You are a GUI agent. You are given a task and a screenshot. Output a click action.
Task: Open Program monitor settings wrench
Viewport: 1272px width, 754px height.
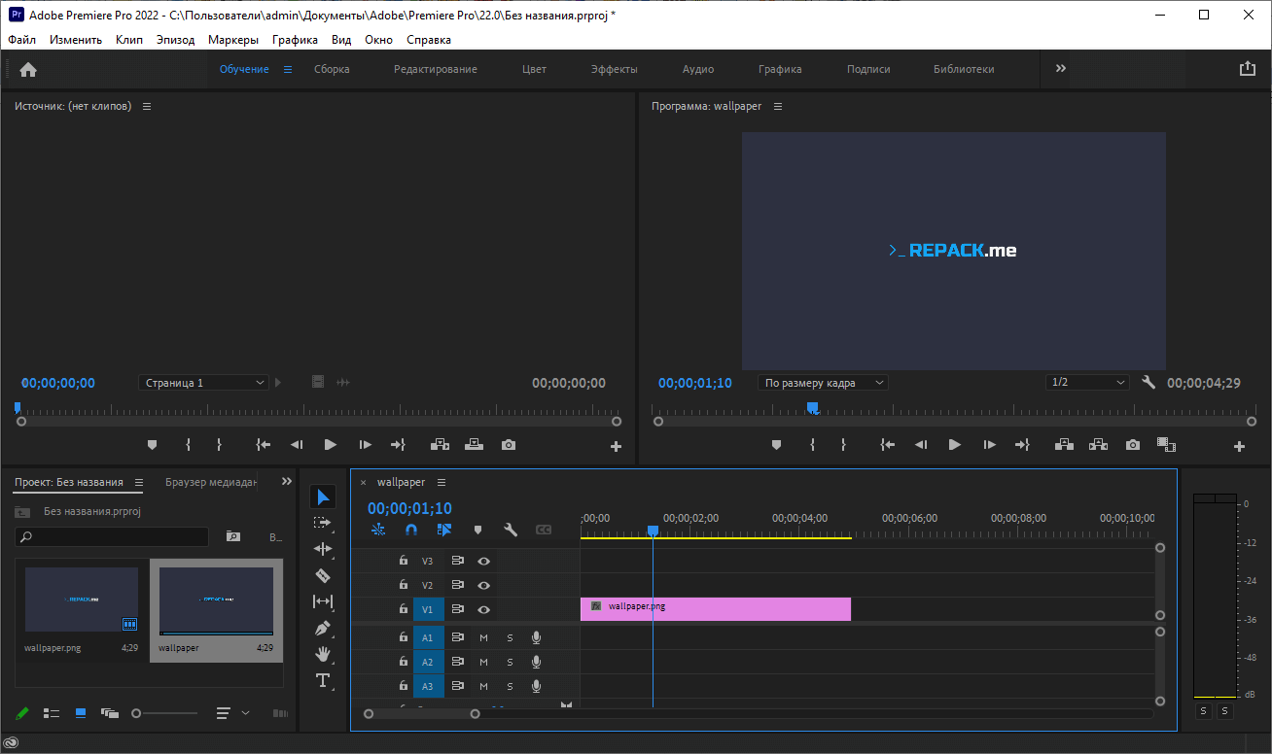1148,383
